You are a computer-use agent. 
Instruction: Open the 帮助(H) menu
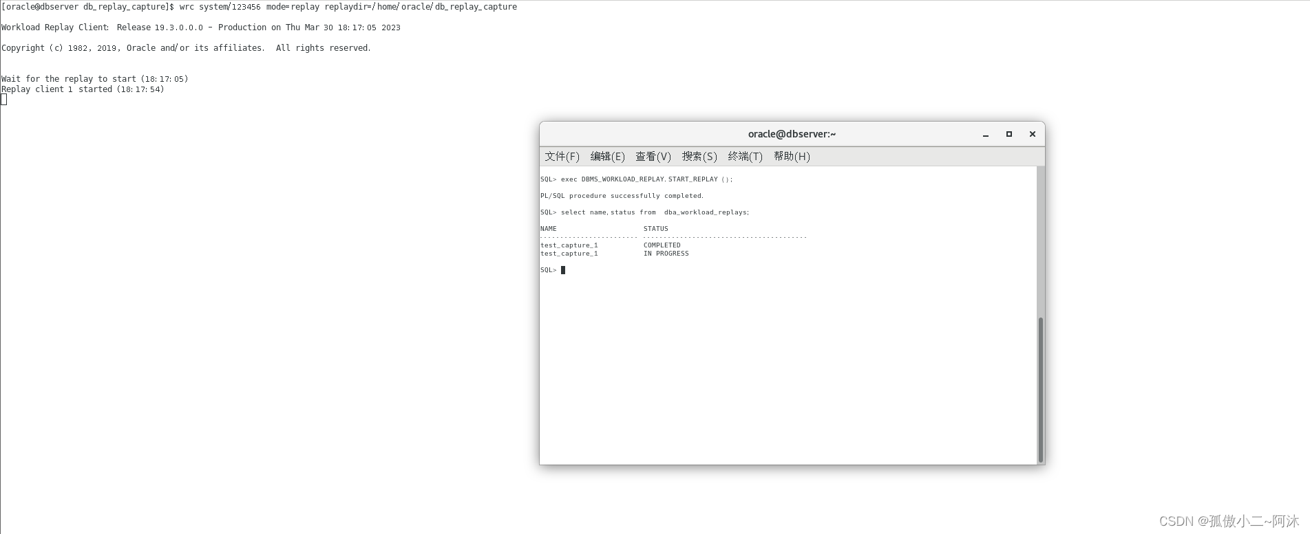[x=792, y=157]
